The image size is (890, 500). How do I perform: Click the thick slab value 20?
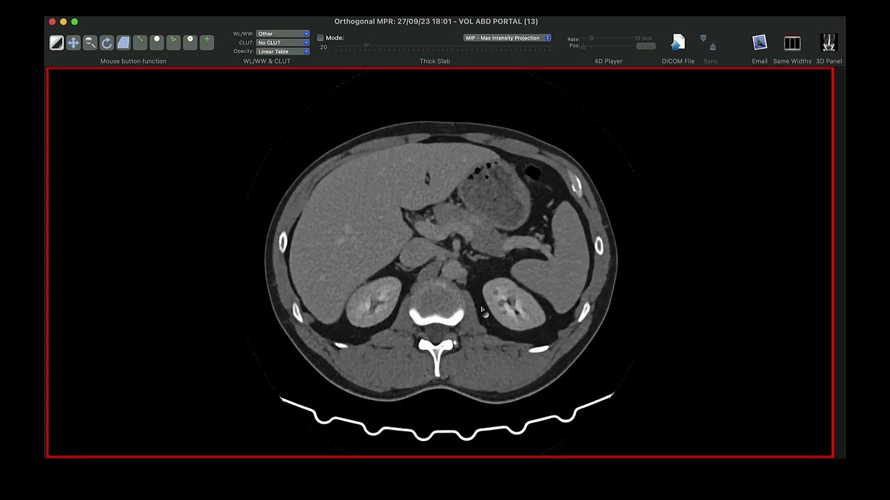point(323,47)
